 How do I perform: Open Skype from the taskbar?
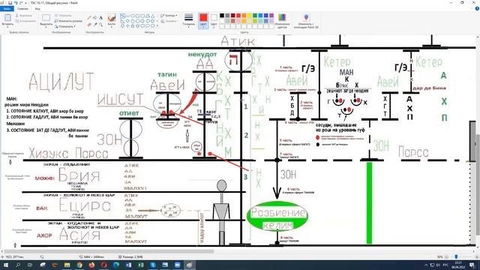coord(153,265)
